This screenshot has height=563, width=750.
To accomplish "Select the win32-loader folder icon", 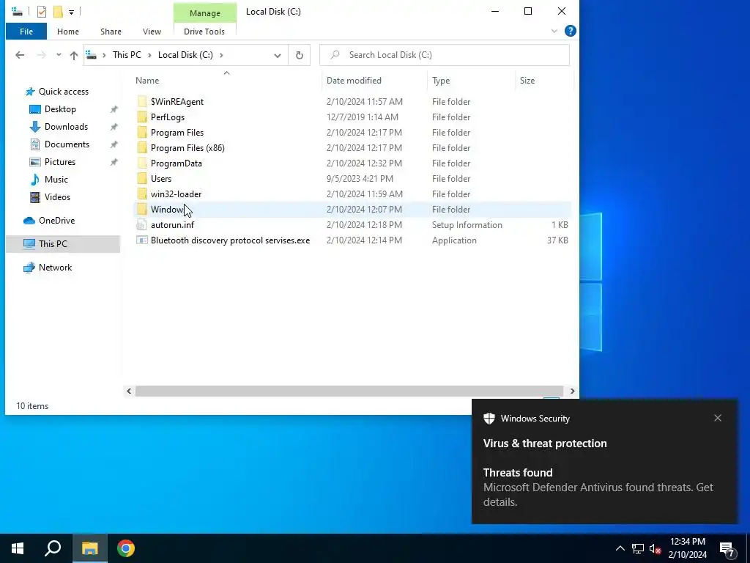I will 142,194.
